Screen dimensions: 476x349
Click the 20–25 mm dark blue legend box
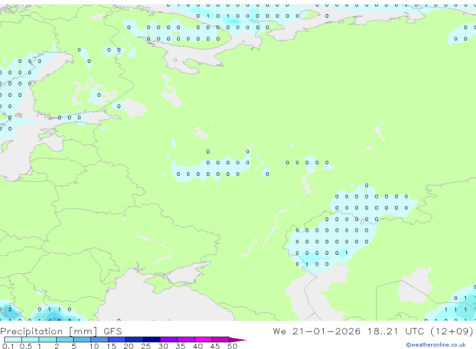tap(134, 339)
